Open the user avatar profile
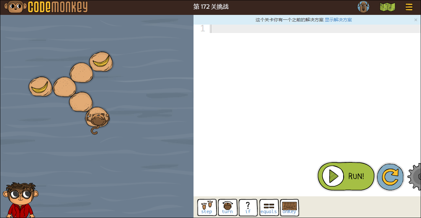The image size is (421, 218). 363,7
